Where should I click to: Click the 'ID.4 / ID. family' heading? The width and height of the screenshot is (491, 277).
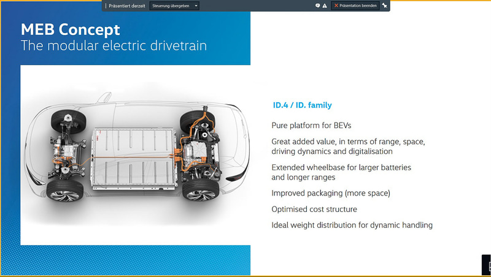[x=302, y=105]
